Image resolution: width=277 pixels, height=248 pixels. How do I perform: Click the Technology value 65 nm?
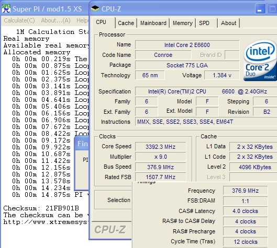pyautogui.click(x=150, y=75)
